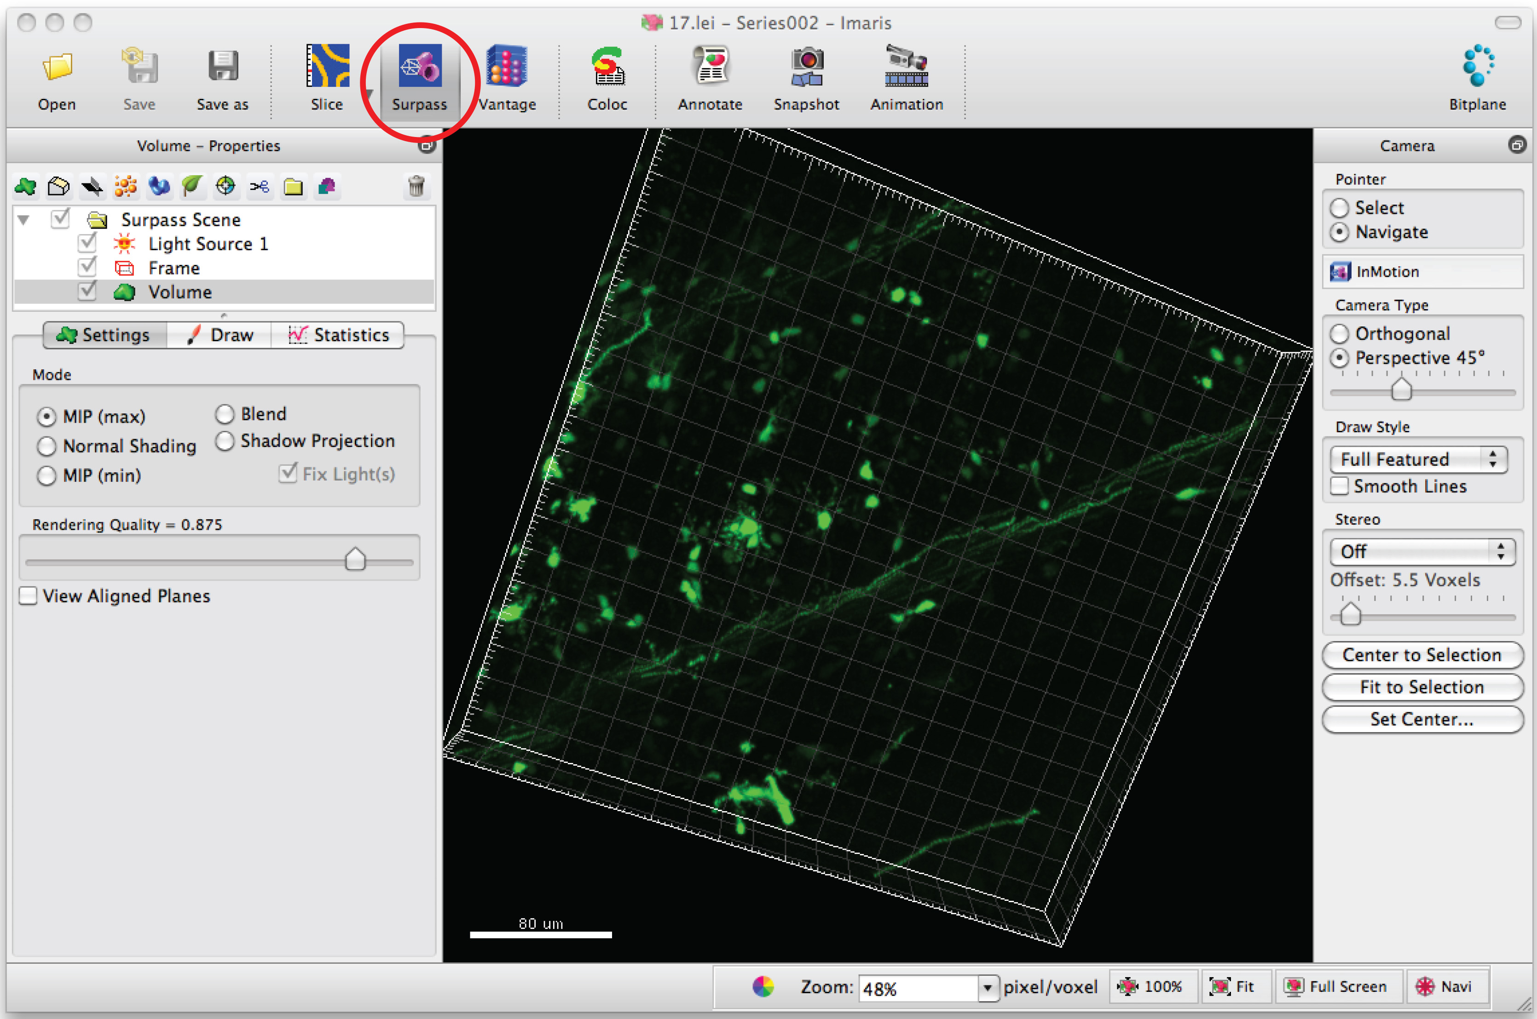Collapse the Surpass Scene tree
This screenshot has height=1019, width=1537.
click(24, 220)
